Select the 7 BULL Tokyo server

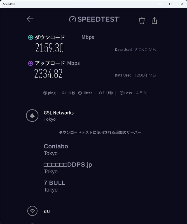(x=54, y=183)
